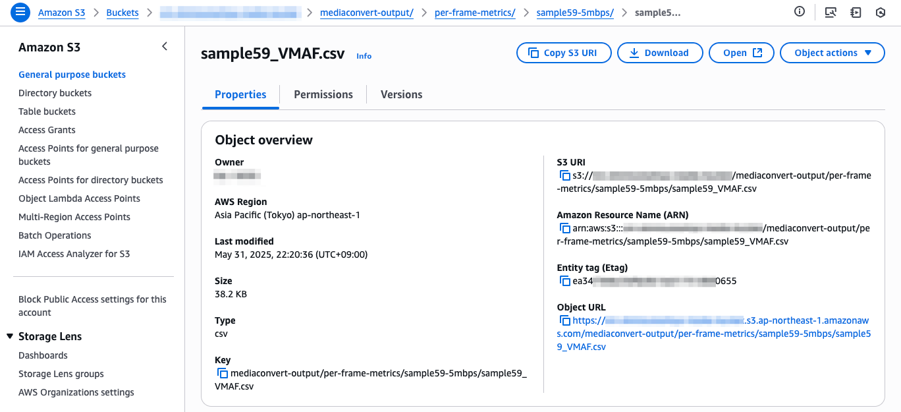Viewport: 901px width, 412px height.
Task: Open Storage Lens groups
Action: 61,374
